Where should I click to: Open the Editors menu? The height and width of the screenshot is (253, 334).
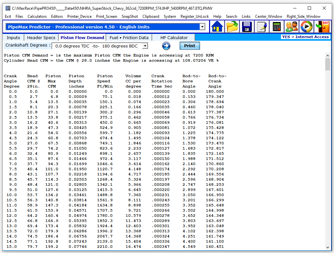tap(57, 16)
